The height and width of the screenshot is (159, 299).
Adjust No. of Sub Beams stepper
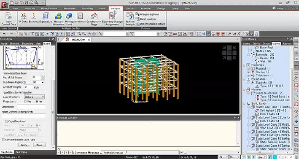(x=43, y=77)
